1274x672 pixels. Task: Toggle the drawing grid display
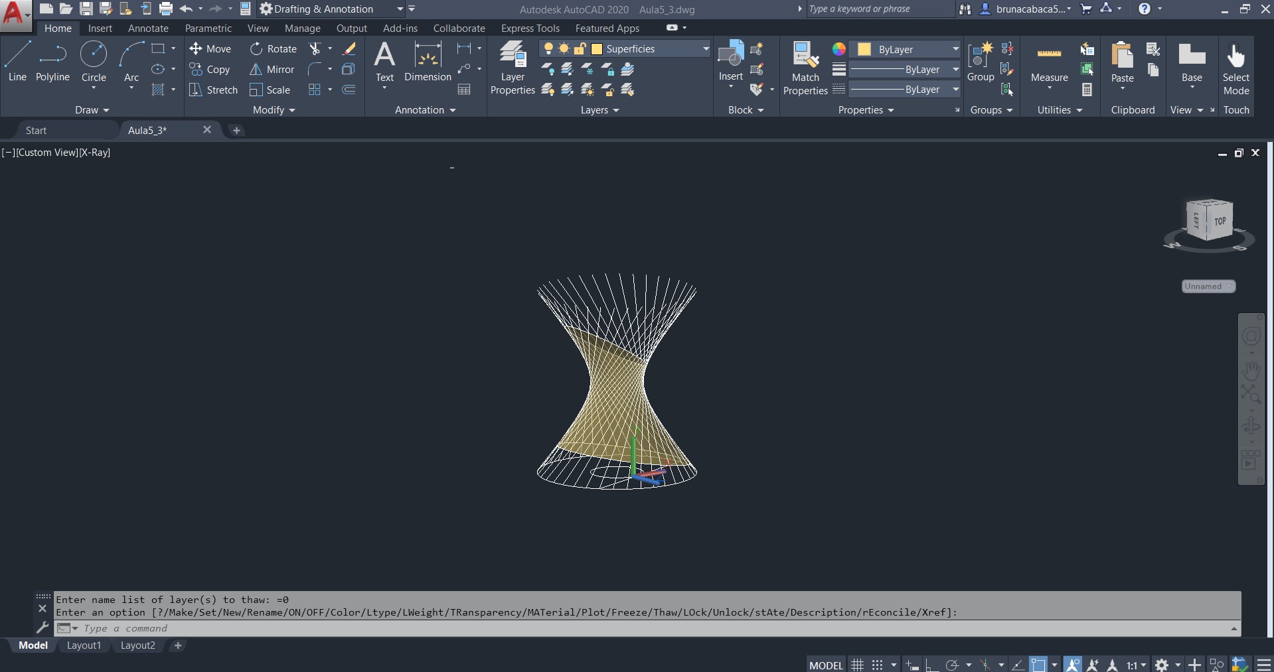point(858,665)
